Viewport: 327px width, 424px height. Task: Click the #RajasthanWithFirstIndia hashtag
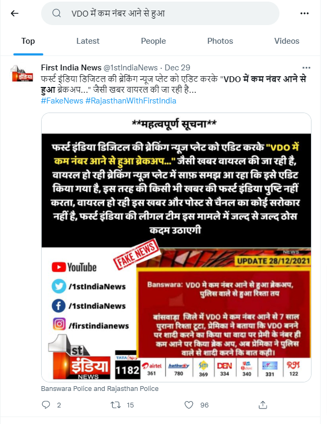pos(131,101)
